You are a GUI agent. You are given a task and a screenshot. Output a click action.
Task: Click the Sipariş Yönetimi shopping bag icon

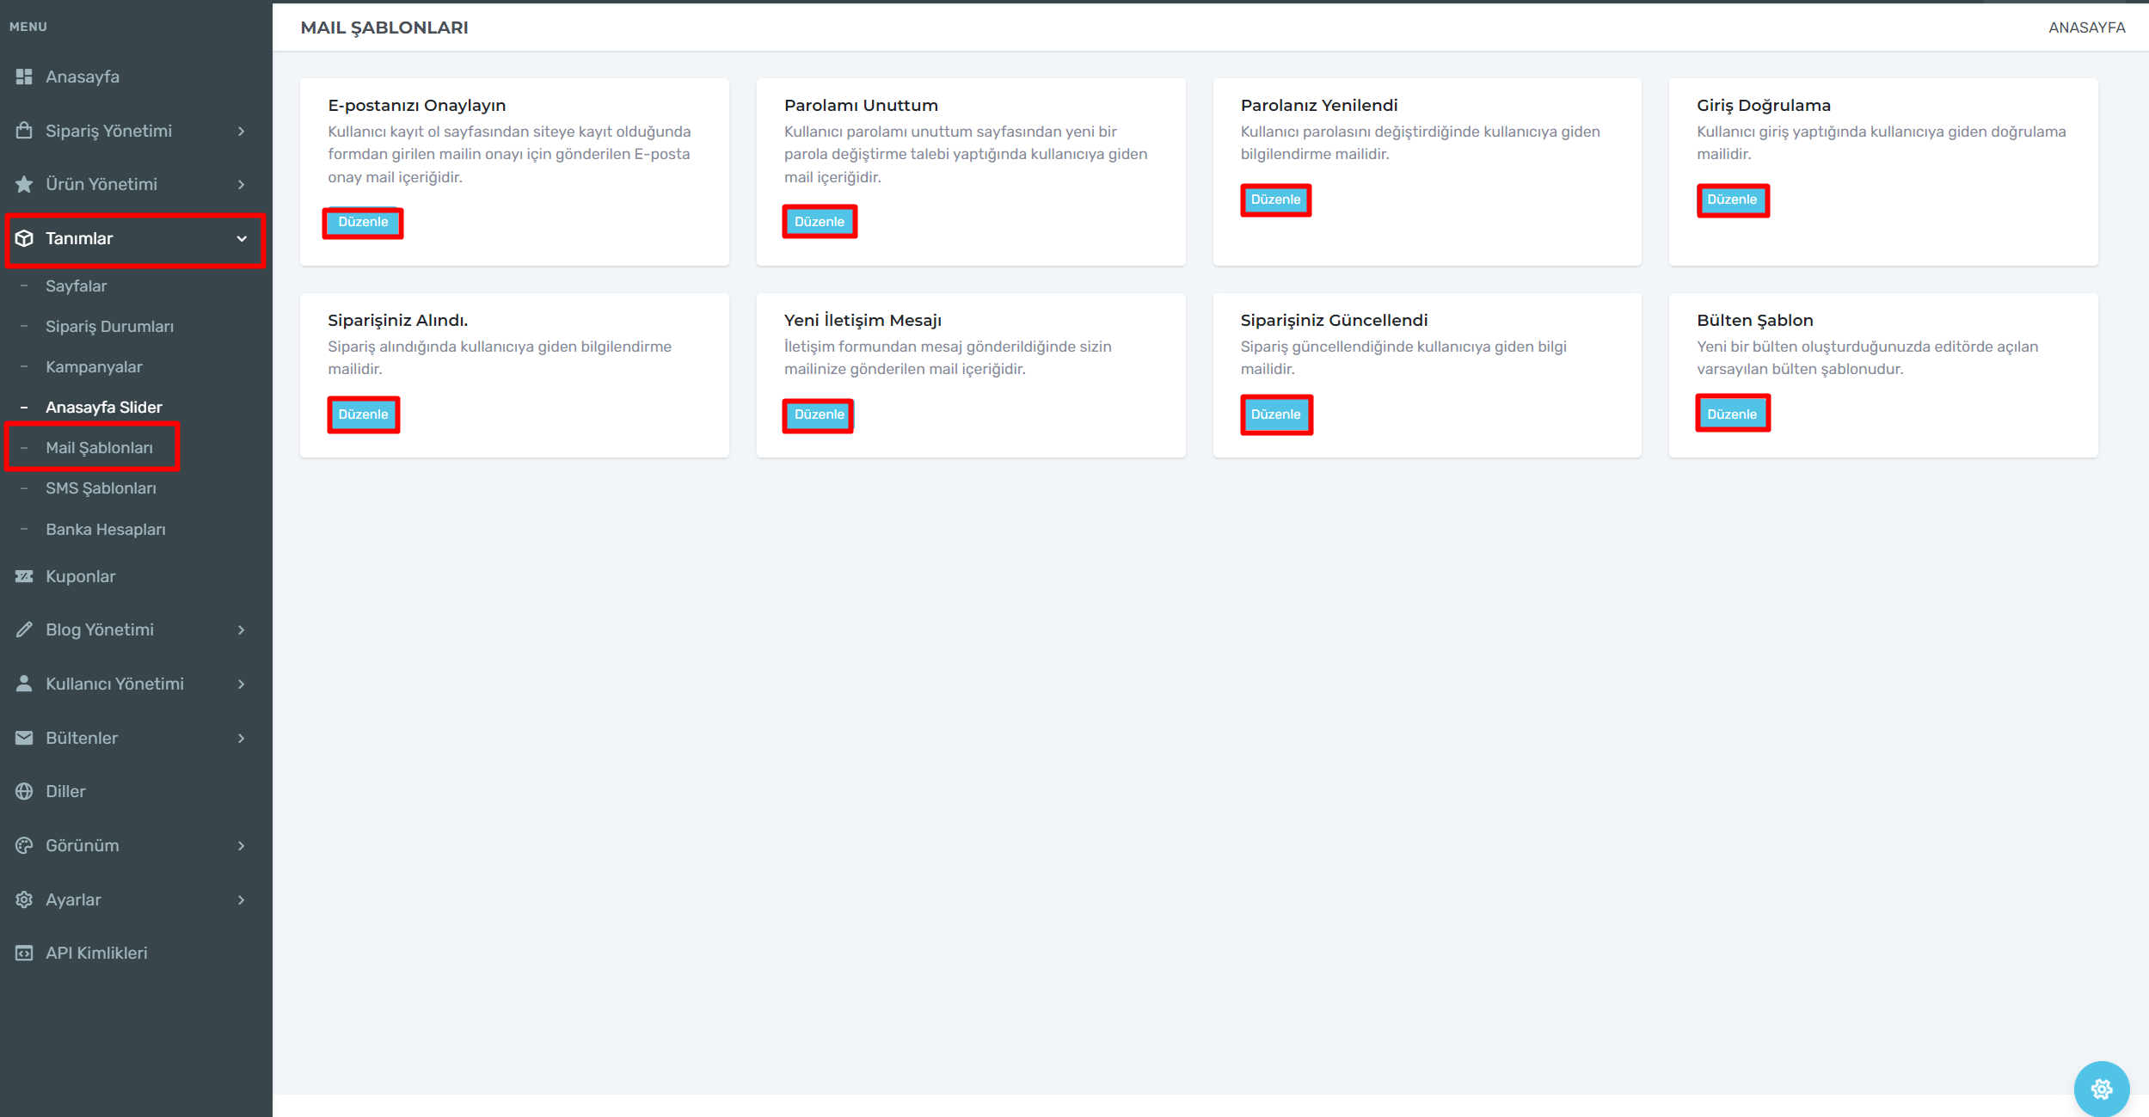pos(24,131)
